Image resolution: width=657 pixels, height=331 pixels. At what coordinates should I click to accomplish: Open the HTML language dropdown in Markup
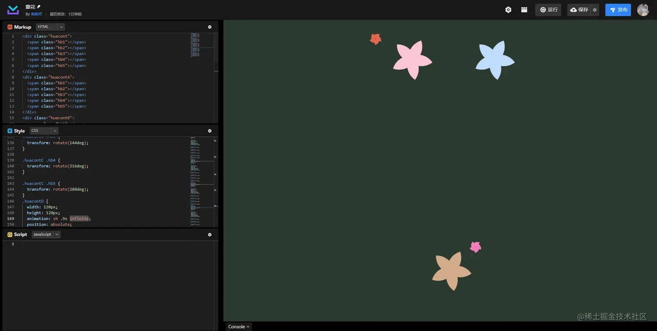pos(50,27)
